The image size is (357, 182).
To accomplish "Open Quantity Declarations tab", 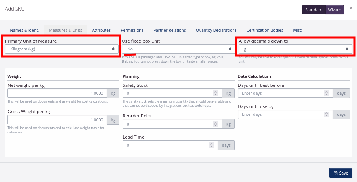I will pyautogui.click(x=216, y=30).
